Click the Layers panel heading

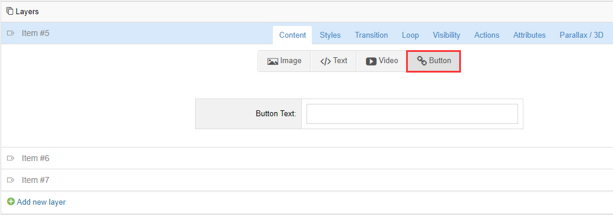27,12
